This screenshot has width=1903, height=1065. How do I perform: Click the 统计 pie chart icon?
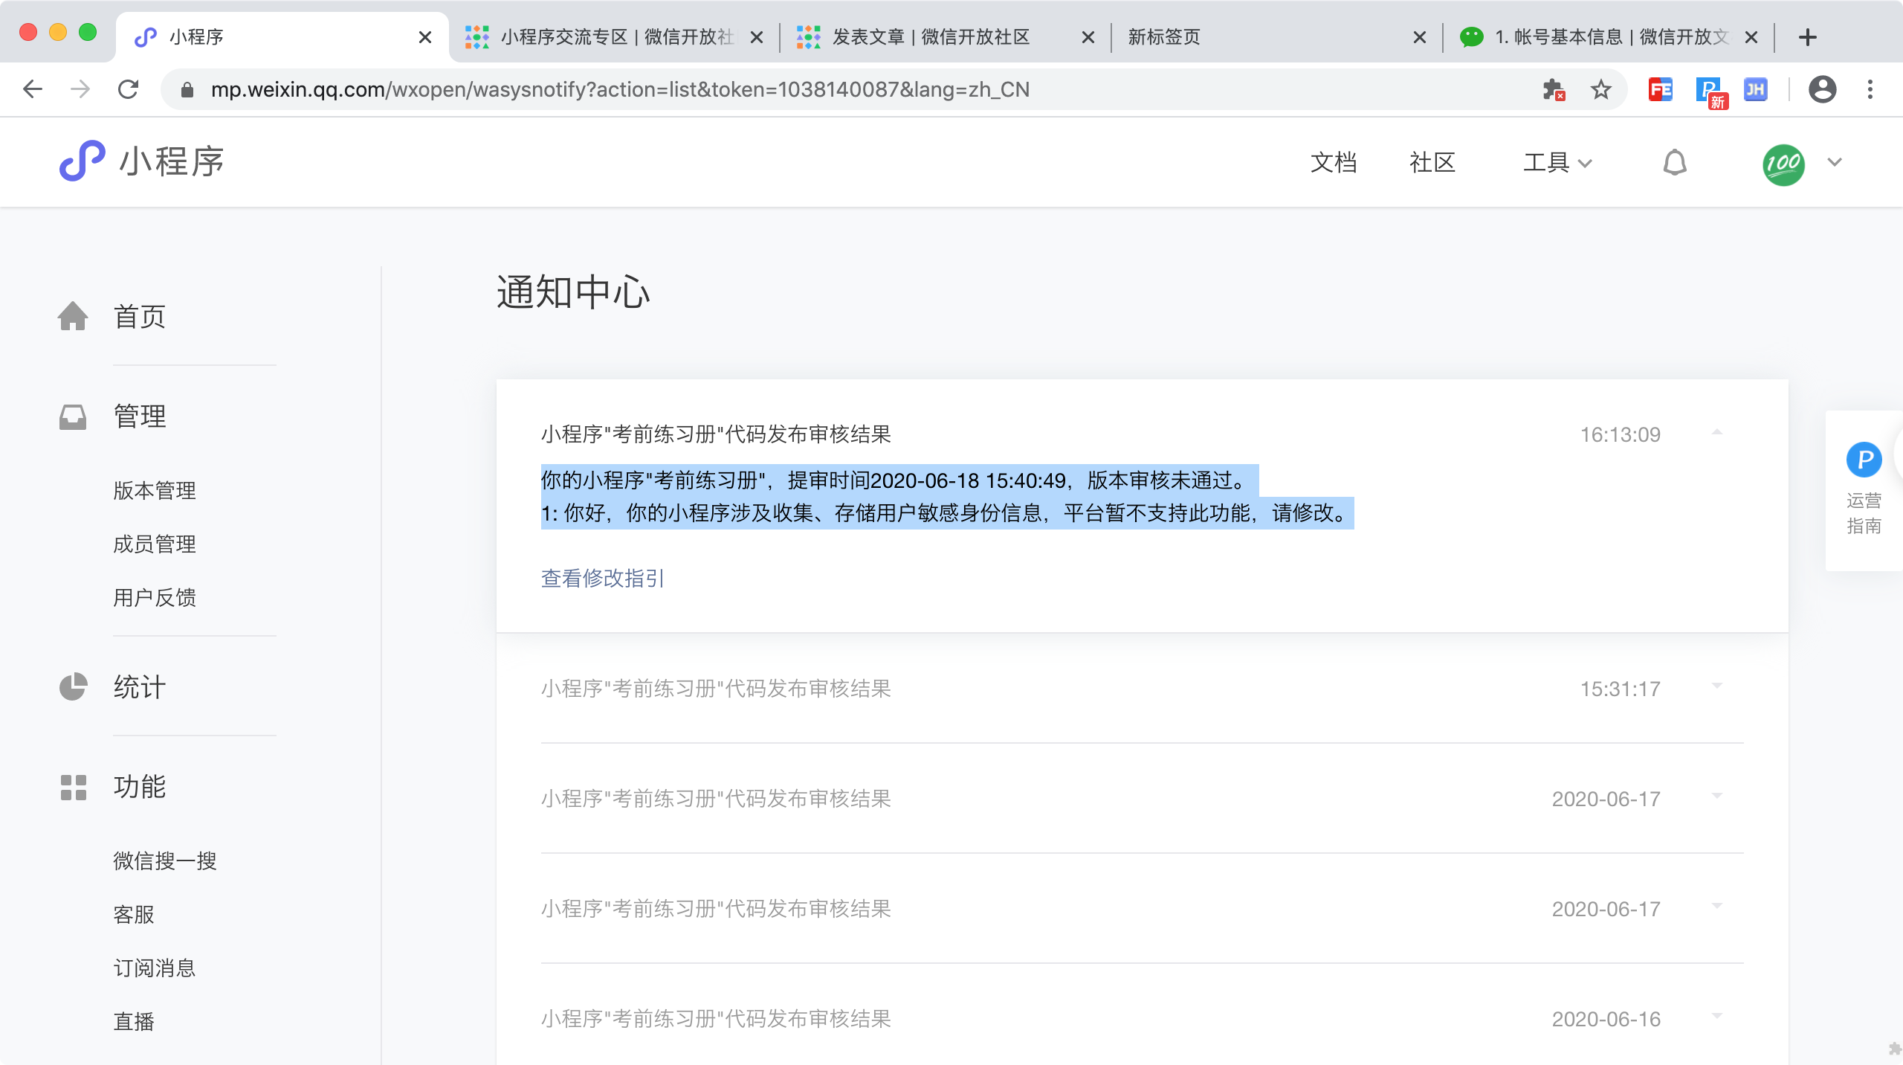(74, 686)
